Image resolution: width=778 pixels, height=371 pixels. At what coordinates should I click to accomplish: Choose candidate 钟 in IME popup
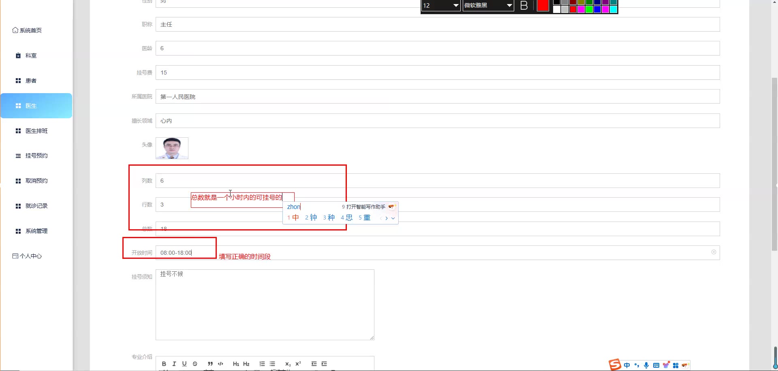pos(311,217)
